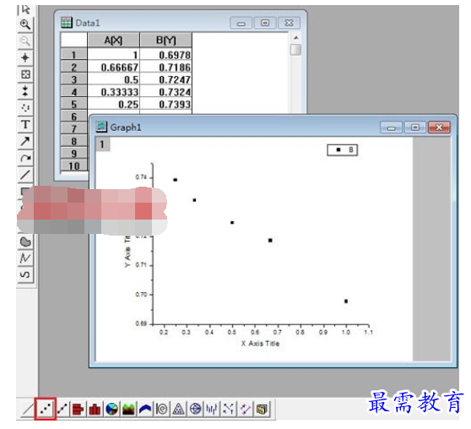Create a Polar plot

162,410
